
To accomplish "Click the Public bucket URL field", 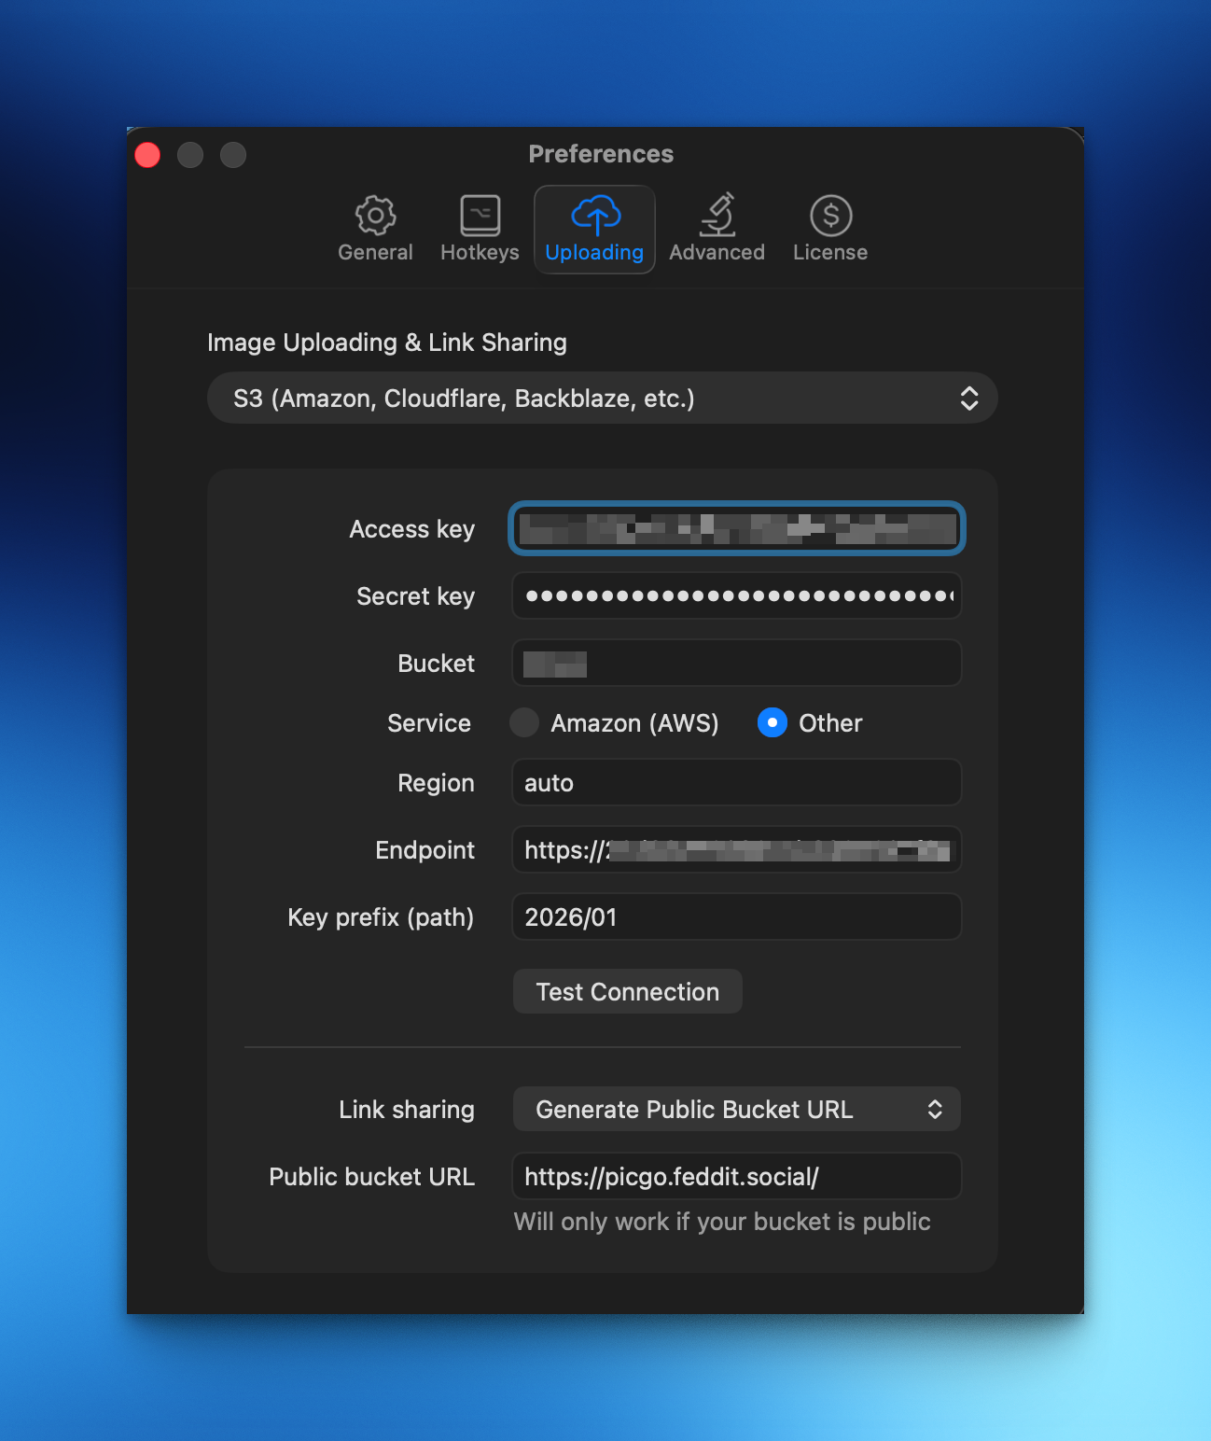I will [x=736, y=1177].
